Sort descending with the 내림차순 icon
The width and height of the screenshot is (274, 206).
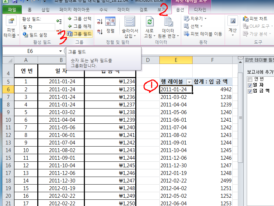pyautogui.click(x=100, y=32)
